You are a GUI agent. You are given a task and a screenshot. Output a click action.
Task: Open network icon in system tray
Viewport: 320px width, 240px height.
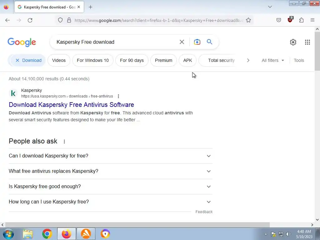tap(281, 234)
